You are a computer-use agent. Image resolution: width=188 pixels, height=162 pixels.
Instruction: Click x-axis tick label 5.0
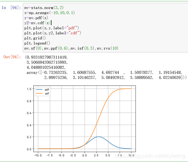click(108, 155)
